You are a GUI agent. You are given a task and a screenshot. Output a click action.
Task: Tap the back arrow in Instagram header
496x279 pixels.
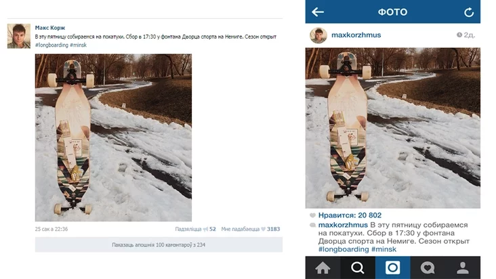pos(318,12)
